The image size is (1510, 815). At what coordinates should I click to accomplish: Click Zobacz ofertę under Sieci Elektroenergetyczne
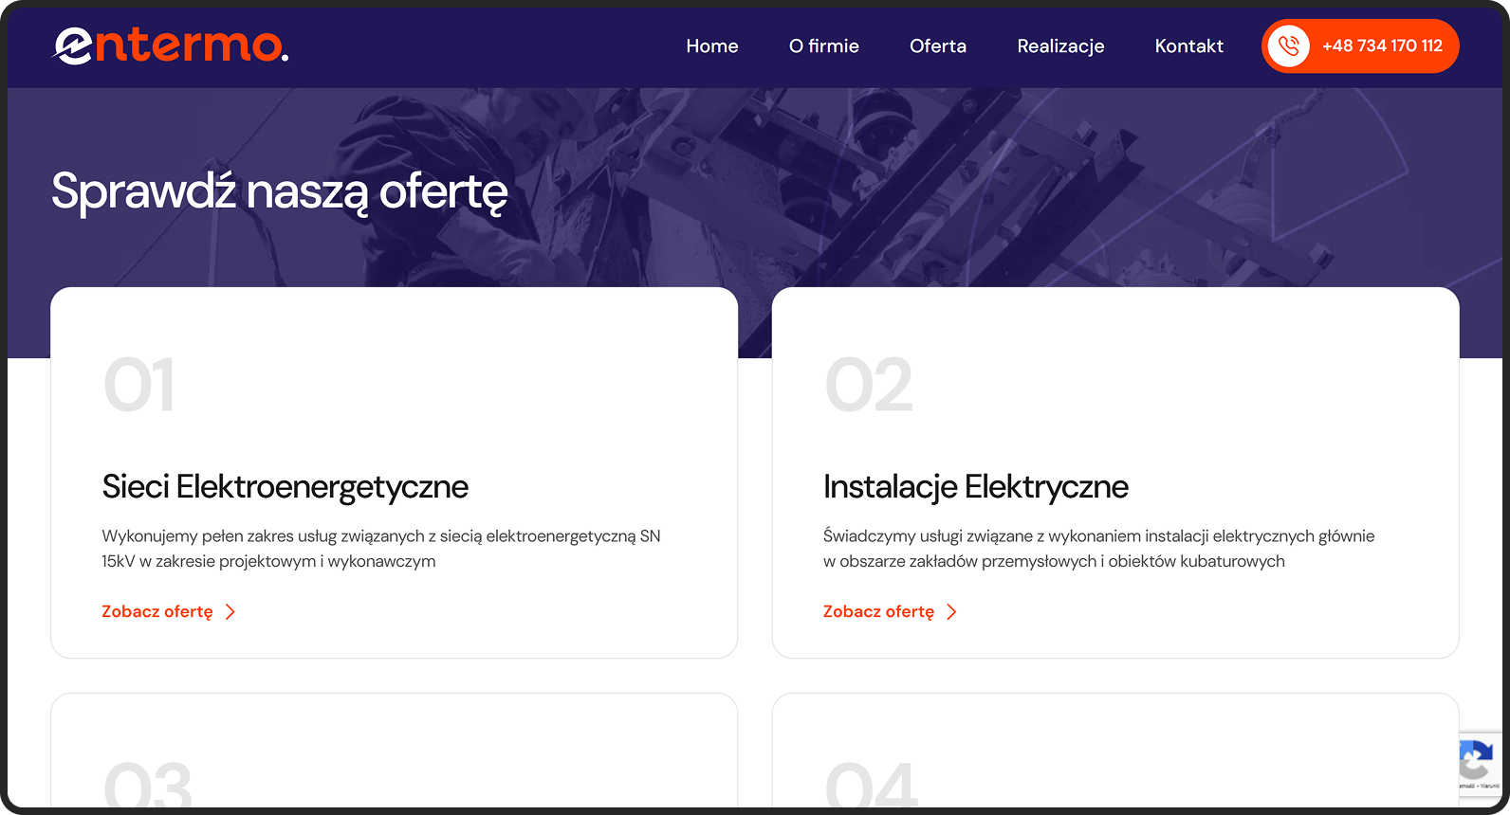pos(157,612)
